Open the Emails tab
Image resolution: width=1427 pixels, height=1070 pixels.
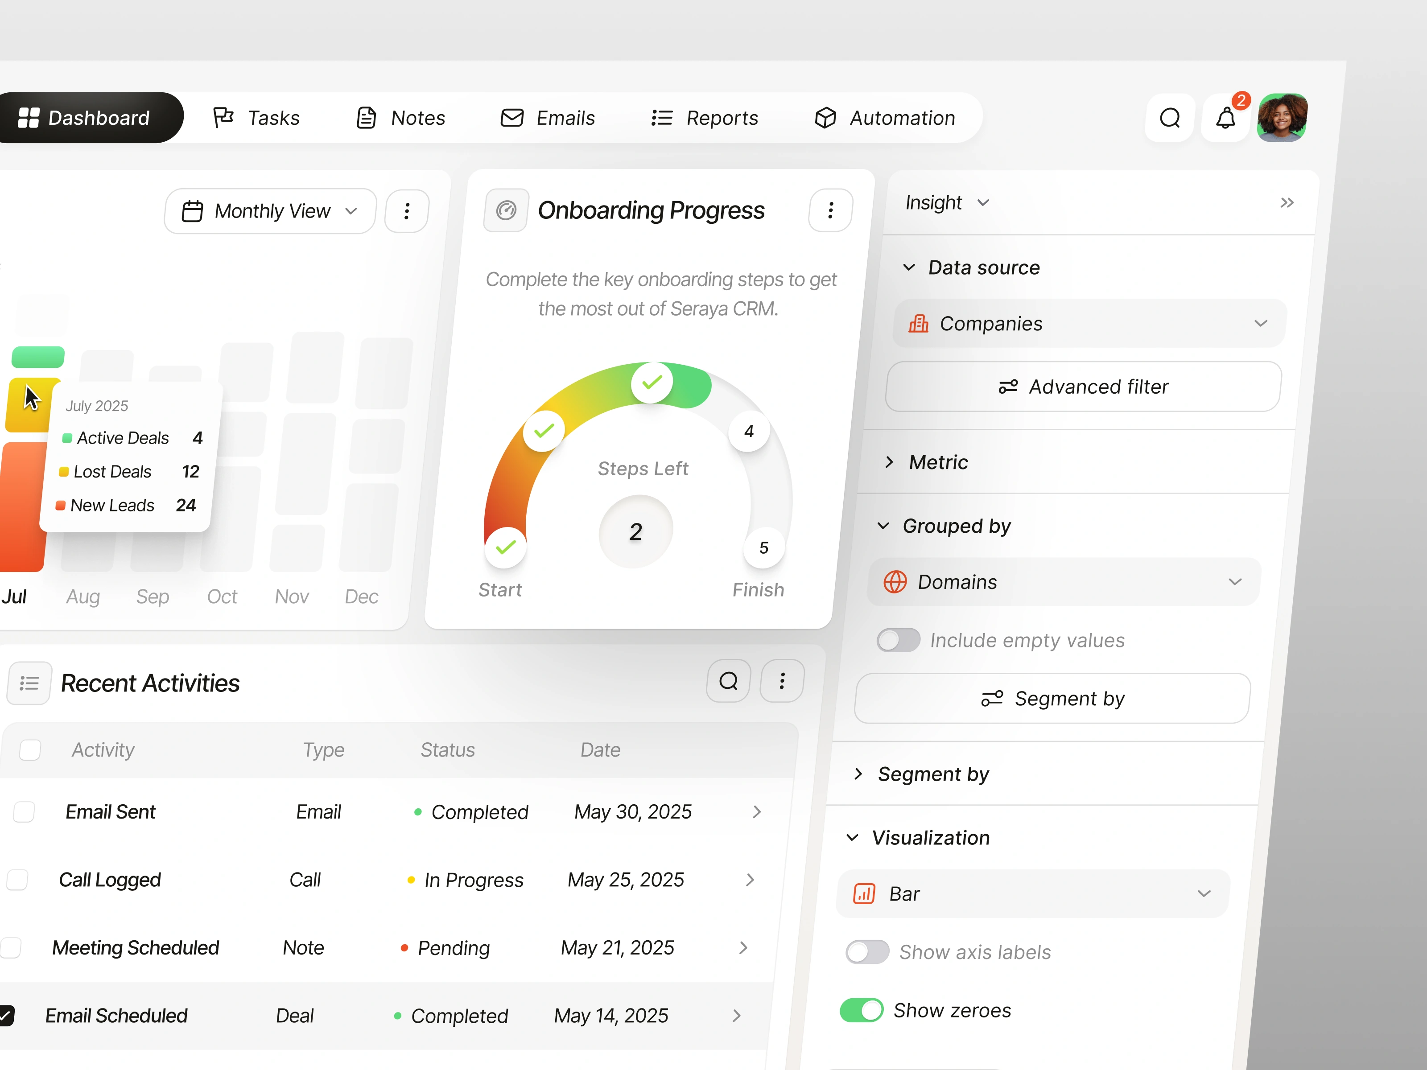(548, 117)
